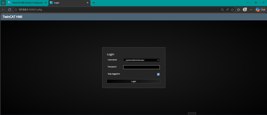Go back to previous page

(3, 10)
